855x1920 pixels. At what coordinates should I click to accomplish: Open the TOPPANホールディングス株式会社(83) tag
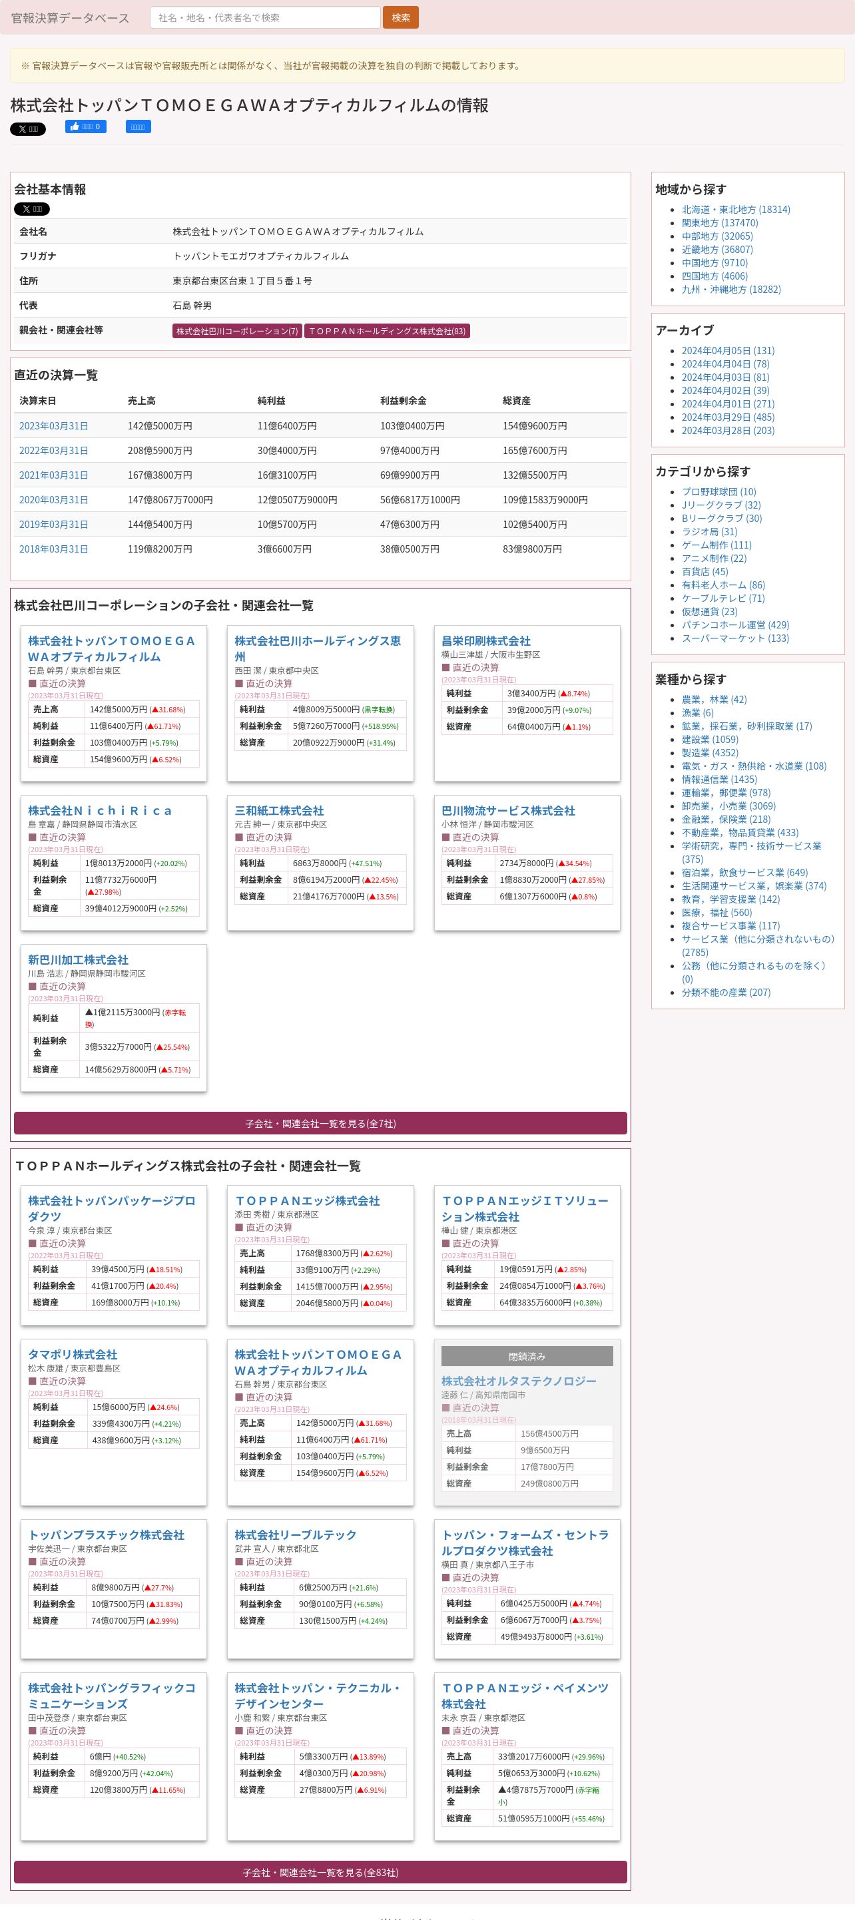pos(387,331)
